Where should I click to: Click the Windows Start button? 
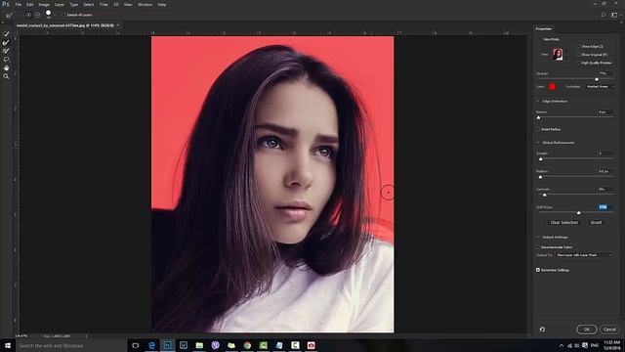(x=8, y=345)
